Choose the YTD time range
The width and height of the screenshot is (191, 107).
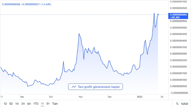click(36, 104)
